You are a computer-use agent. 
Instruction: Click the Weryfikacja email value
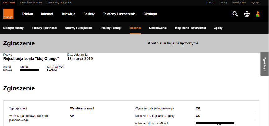click(82, 108)
